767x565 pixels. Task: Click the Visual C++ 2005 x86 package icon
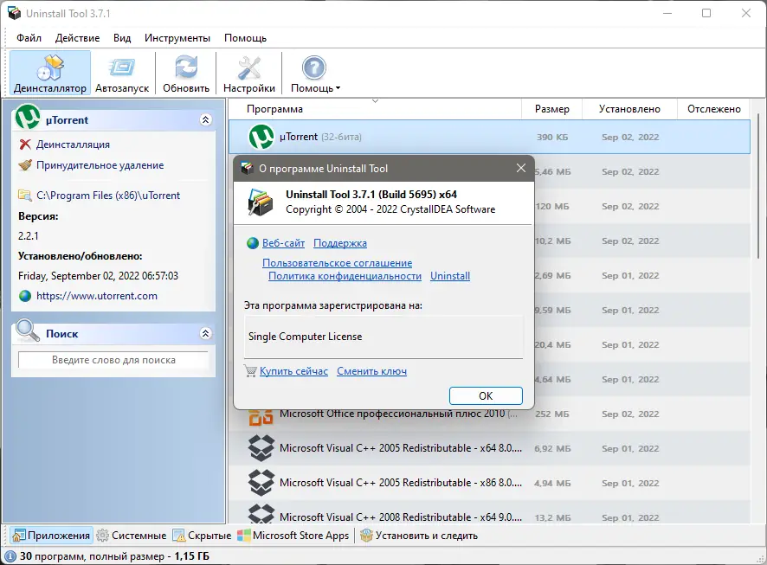[x=261, y=483]
